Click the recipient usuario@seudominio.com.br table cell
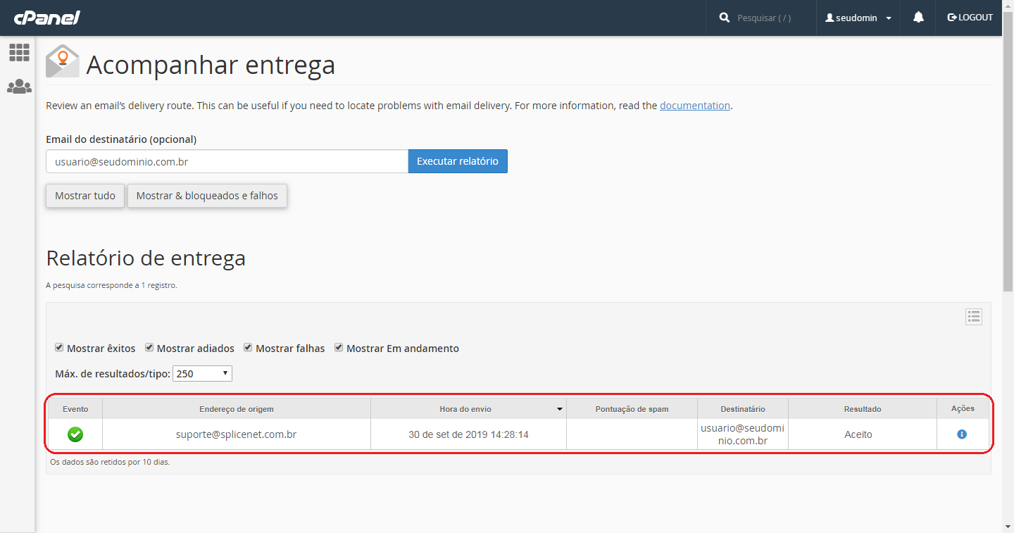The image size is (1014, 533). 743,434
